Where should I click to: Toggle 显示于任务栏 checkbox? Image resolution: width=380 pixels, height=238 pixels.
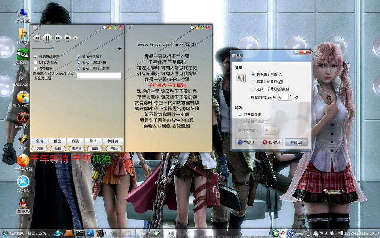[79, 57]
